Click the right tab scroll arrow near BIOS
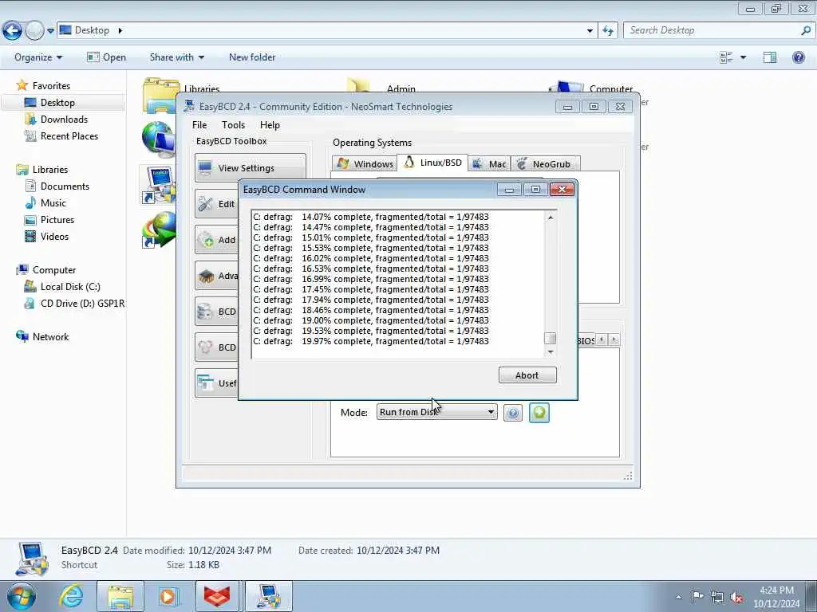The height and width of the screenshot is (612, 817). click(x=614, y=339)
